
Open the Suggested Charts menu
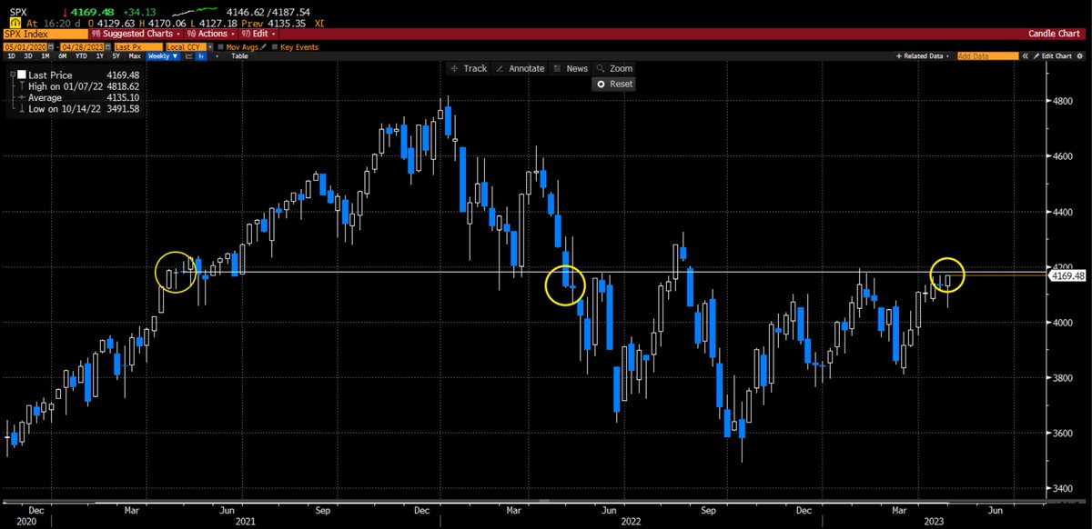(x=136, y=34)
